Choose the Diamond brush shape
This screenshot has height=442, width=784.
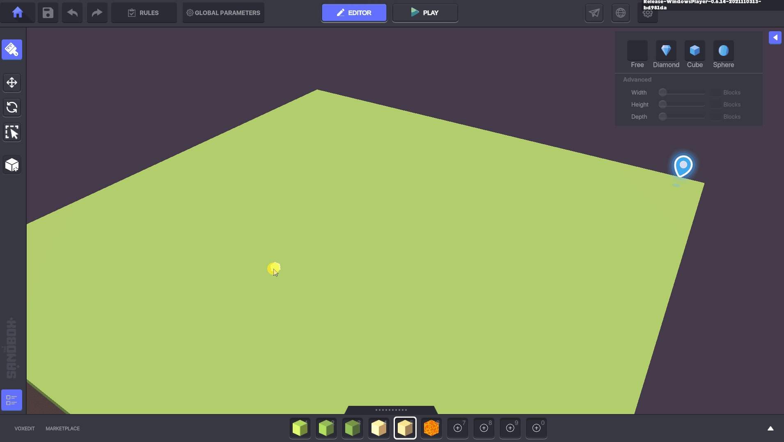click(666, 51)
